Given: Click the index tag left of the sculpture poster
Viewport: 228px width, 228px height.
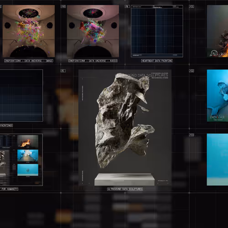Looking at the screenshot, I should pyautogui.click(x=63, y=71).
